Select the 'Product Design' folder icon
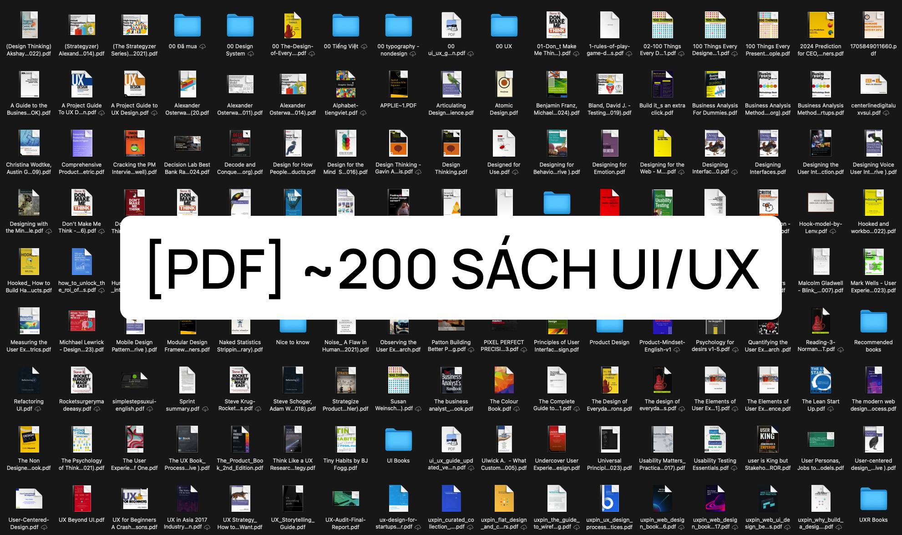This screenshot has height=535, width=902. [610, 326]
